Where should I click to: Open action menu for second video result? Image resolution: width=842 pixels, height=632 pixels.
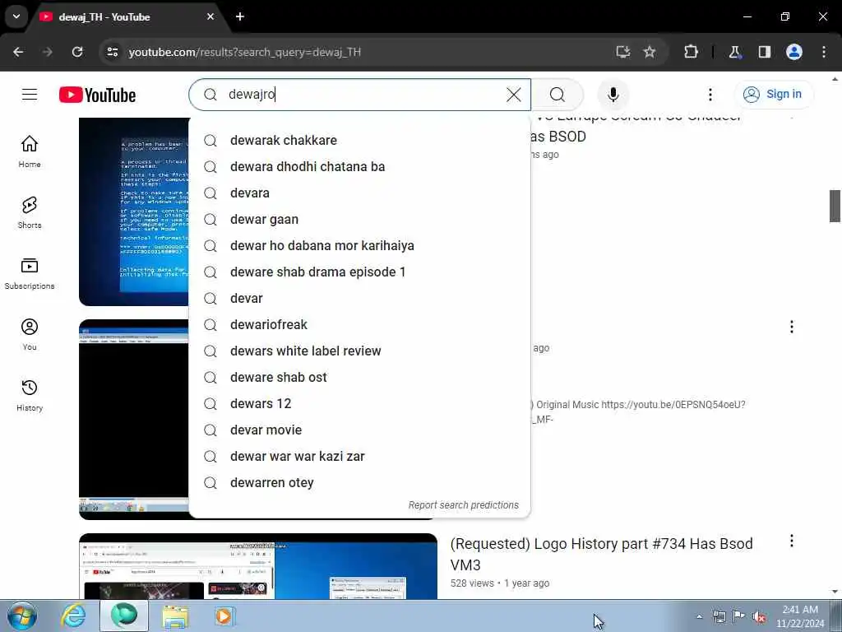point(792,327)
